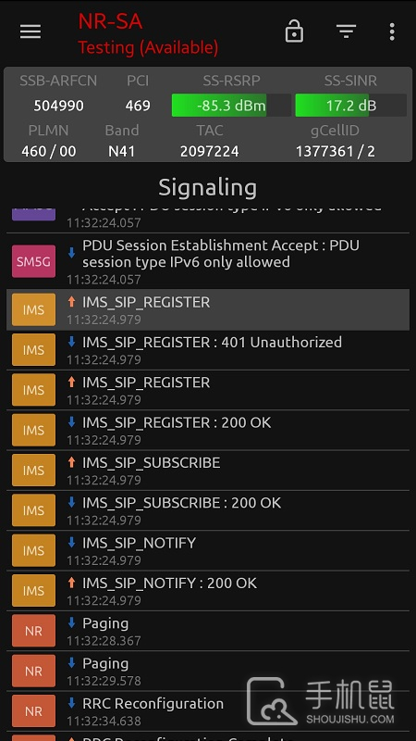Viewport: 416px width, 741px height.
Task: Tap the IMS badge beside IMS_SIP_NOTIFY : 200 OK
Action: [33, 590]
